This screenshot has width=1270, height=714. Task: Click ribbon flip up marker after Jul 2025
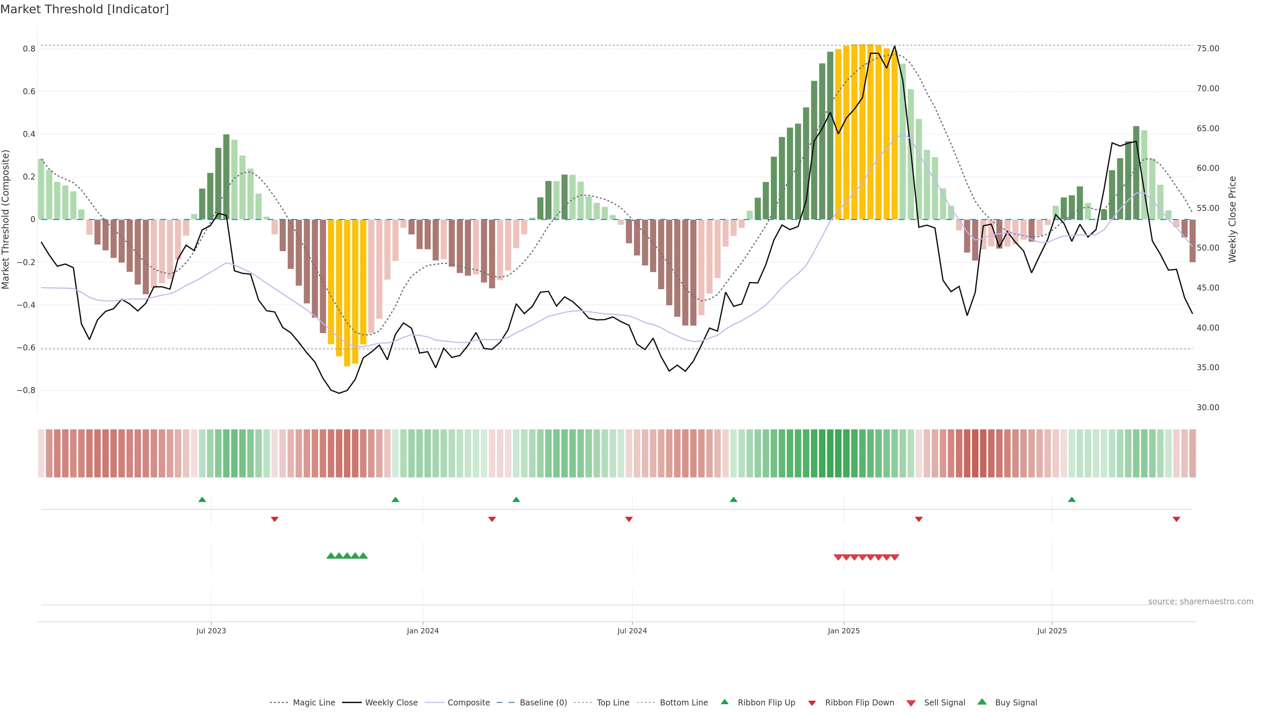tap(1072, 500)
